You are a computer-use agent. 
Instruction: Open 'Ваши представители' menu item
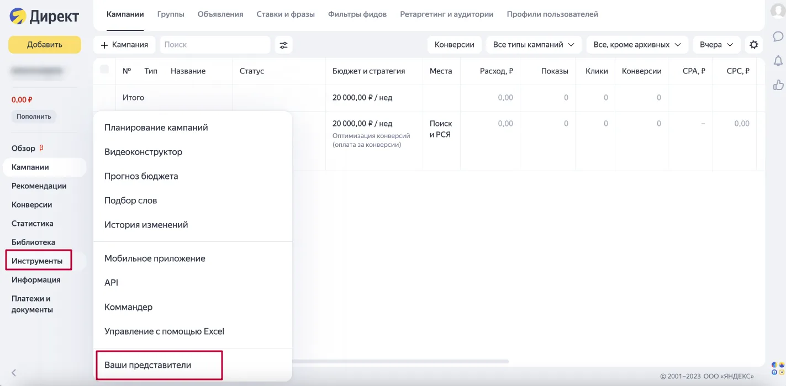tap(148, 365)
